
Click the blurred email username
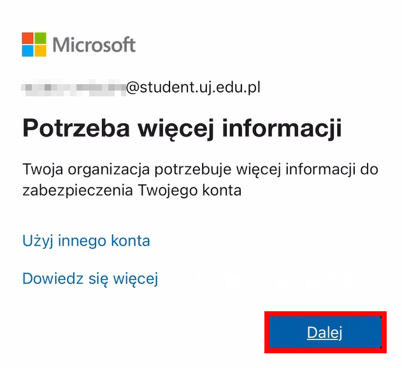pos(73,88)
